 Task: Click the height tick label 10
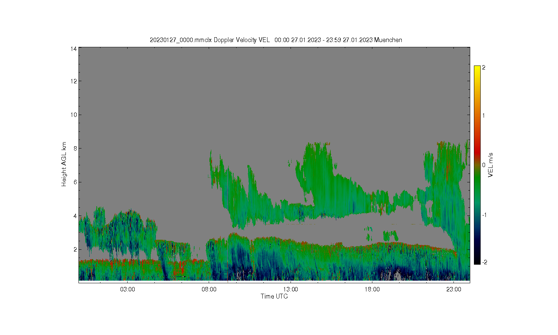(74, 115)
